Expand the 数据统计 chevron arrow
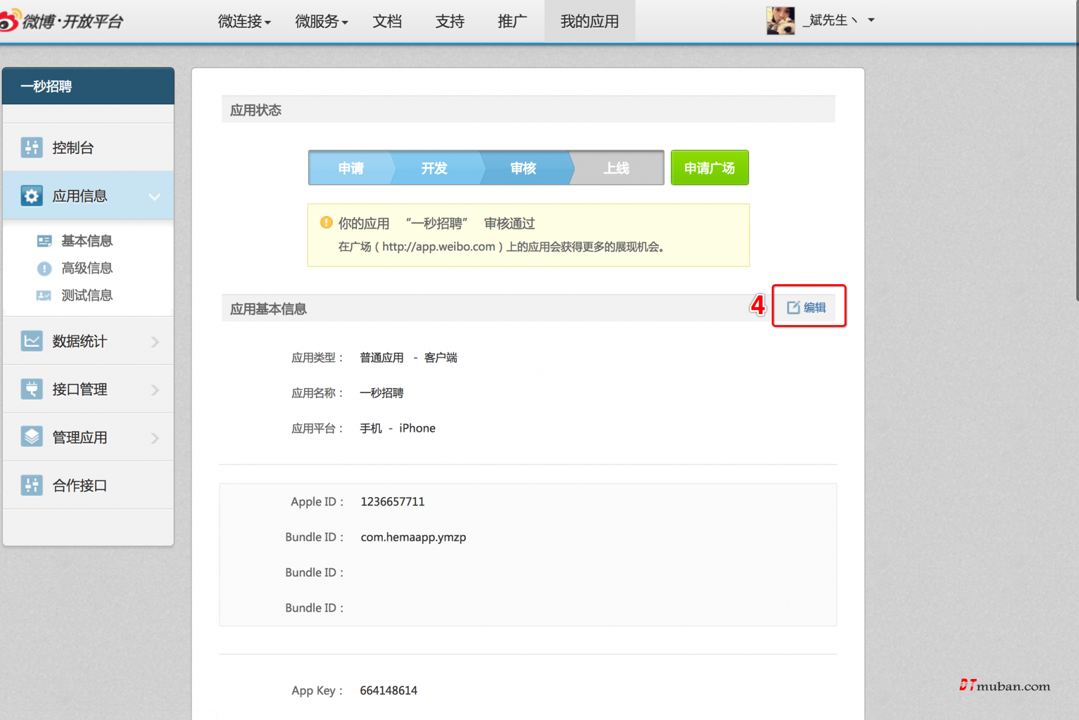Viewport: 1079px width, 720px height. 155,341
